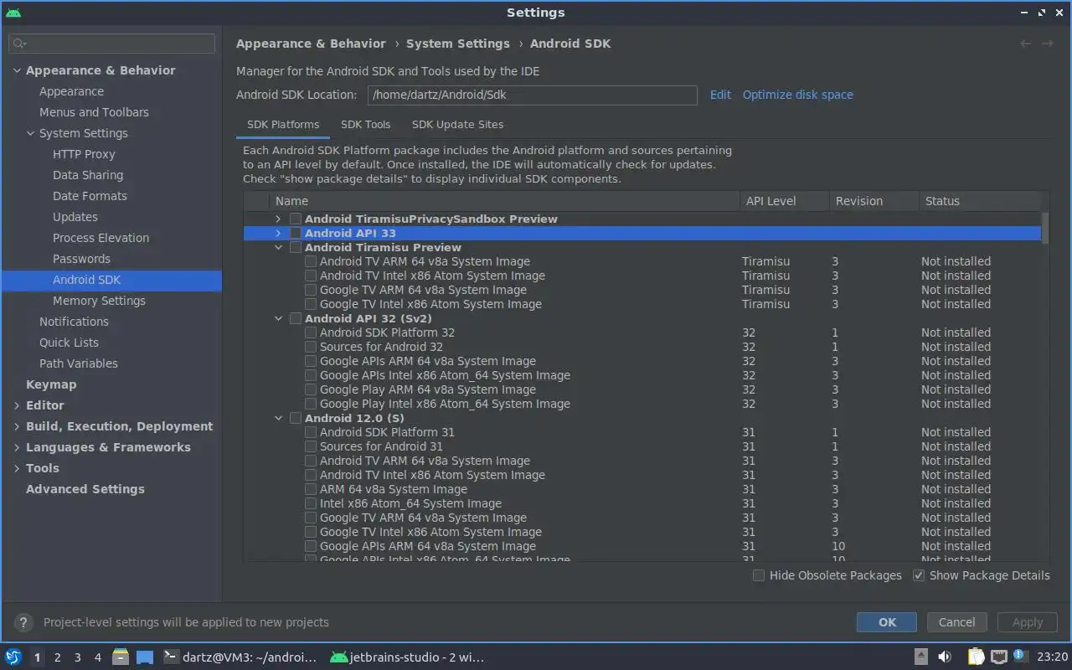Focus the Android SDK Location path field

532,95
